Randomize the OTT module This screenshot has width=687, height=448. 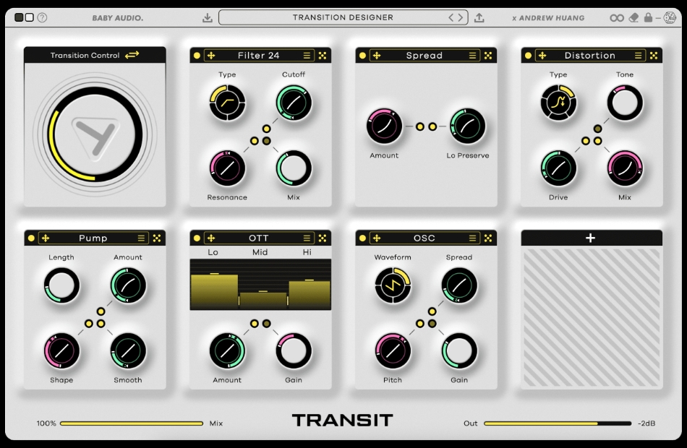click(x=323, y=238)
